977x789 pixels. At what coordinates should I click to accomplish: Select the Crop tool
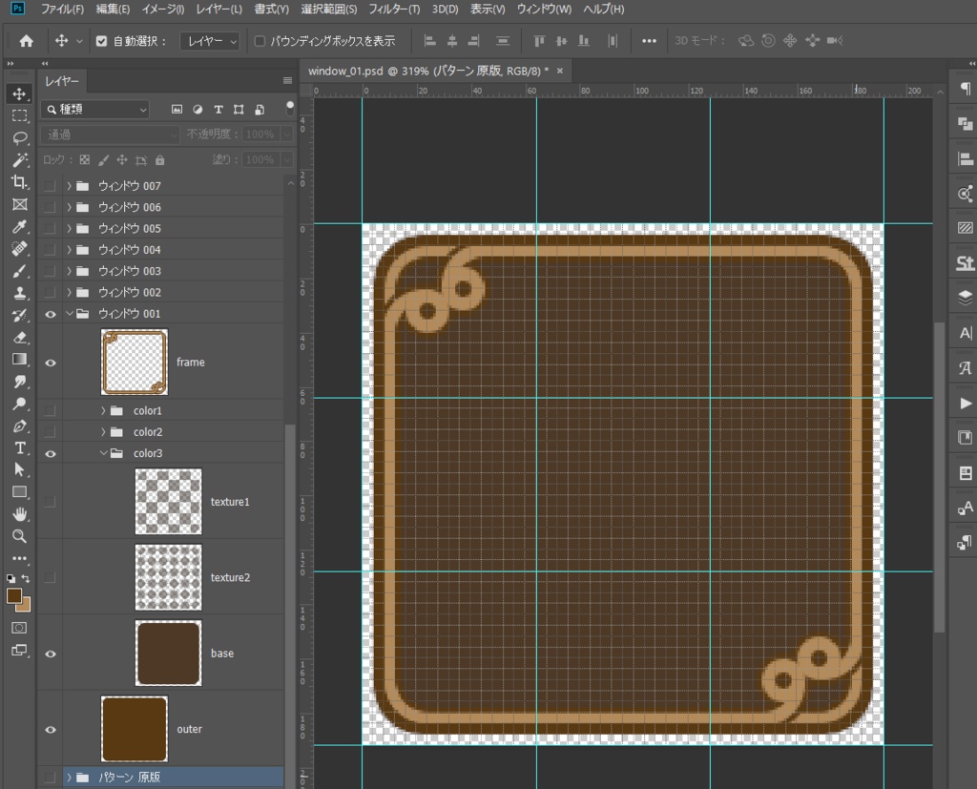(x=19, y=182)
